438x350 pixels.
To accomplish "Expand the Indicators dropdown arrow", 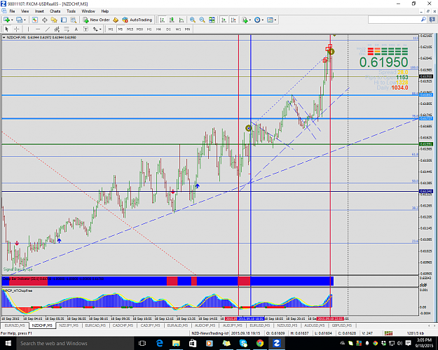I will (x=249, y=20).
